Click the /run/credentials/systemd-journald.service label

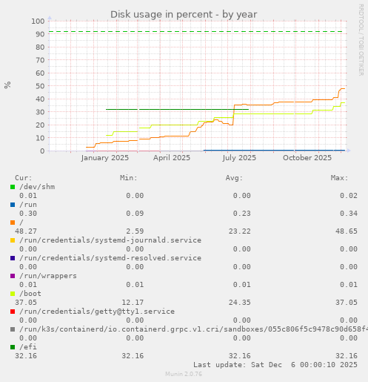(x=110, y=240)
